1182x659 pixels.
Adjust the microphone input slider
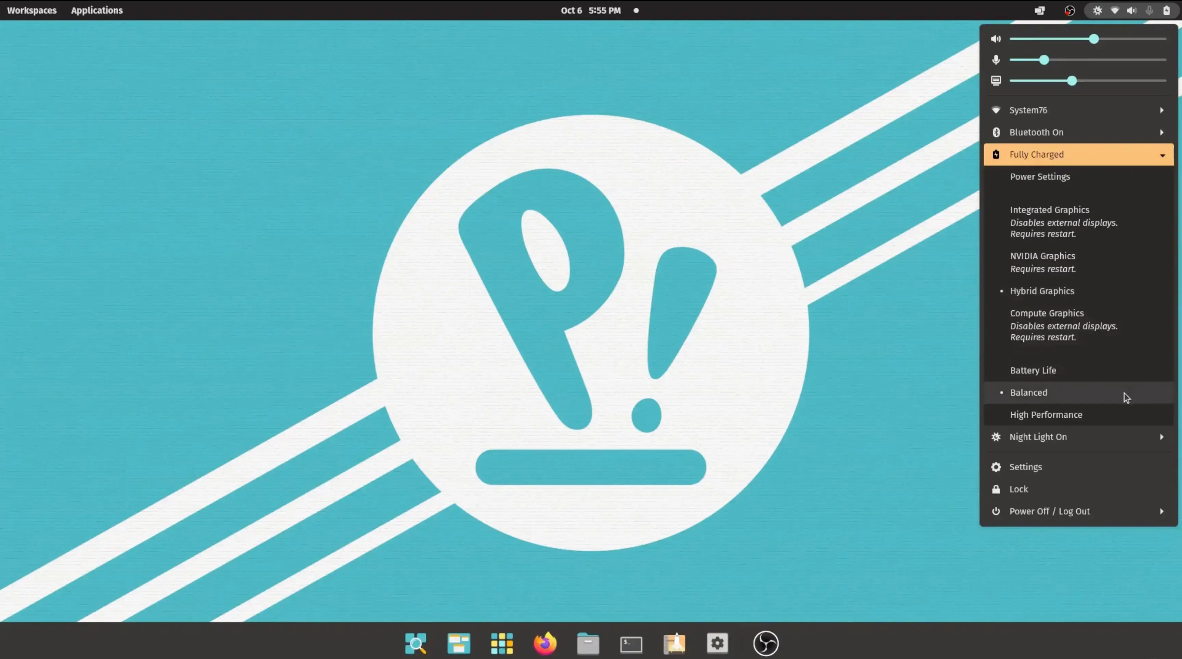[x=1088, y=59]
